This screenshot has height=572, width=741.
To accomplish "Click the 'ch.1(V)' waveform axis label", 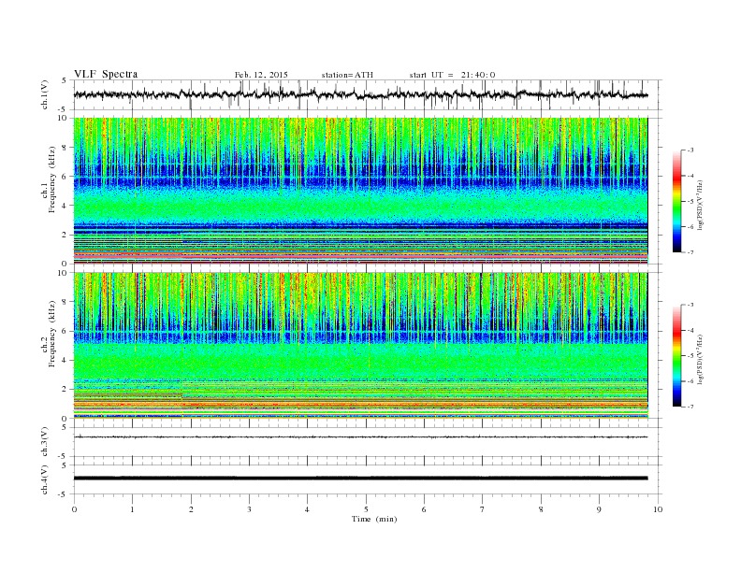I will click(45, 94).
